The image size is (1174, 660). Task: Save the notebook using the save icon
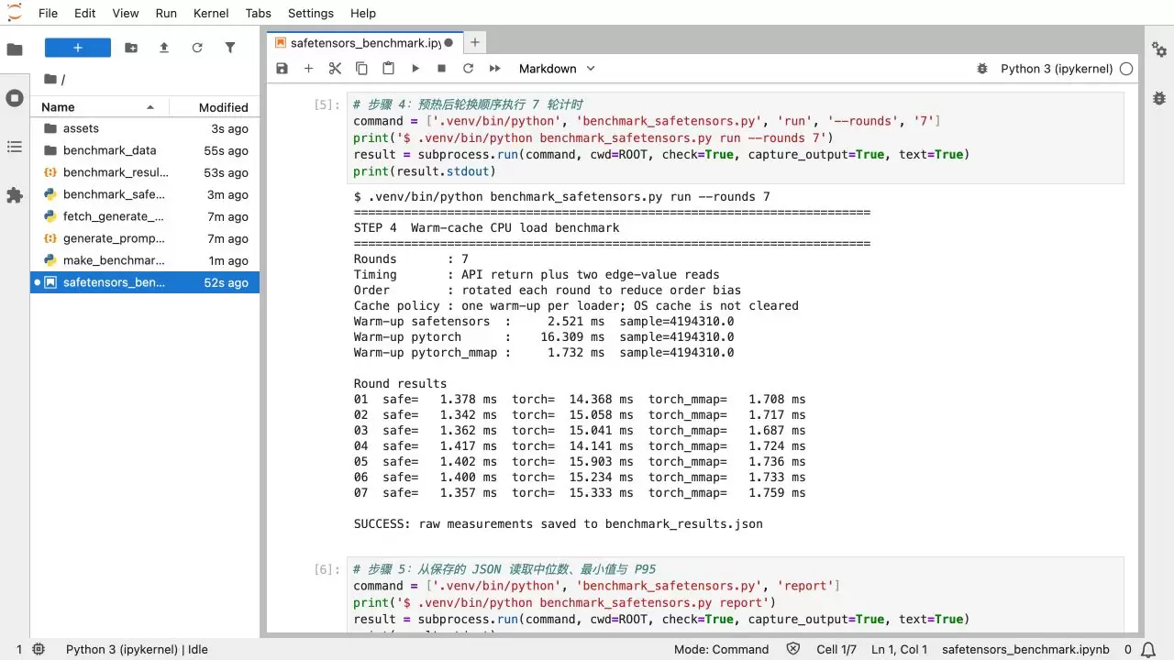(x=282, y=69)
